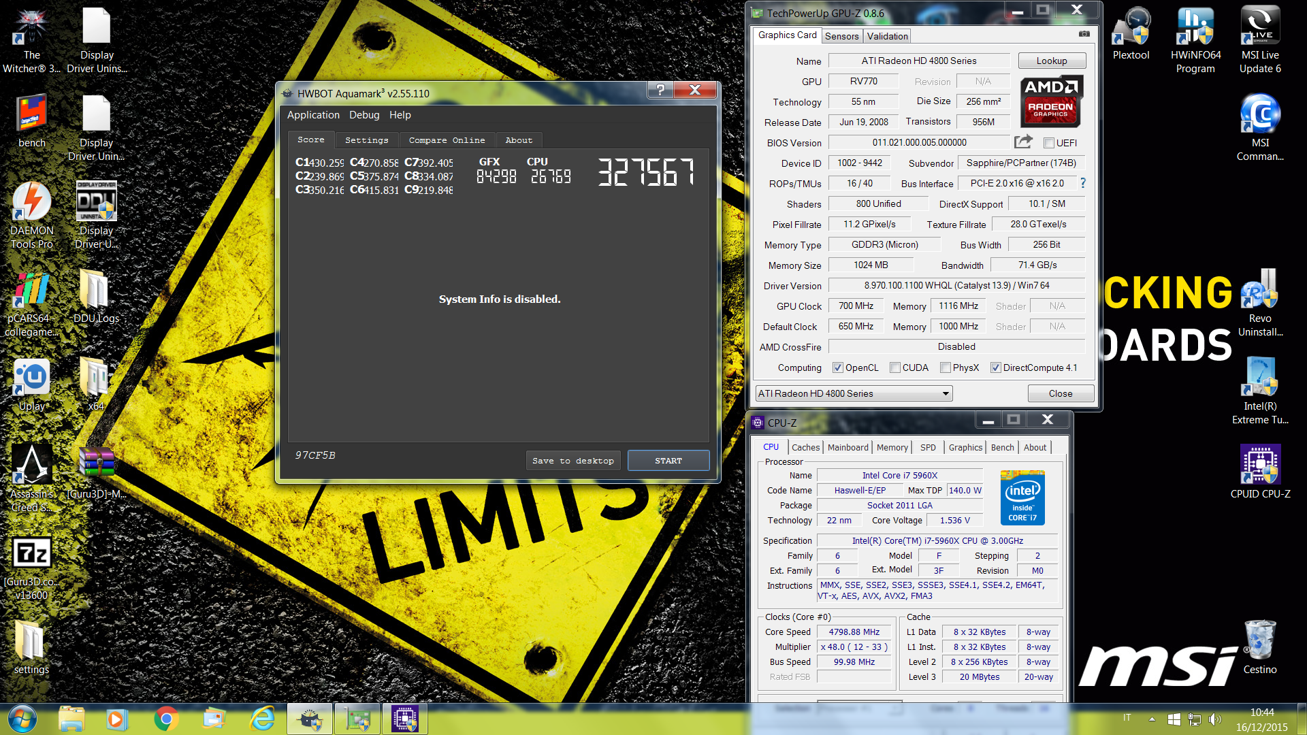
Task: Click the START benchmark button
Action: pos(668,461)
